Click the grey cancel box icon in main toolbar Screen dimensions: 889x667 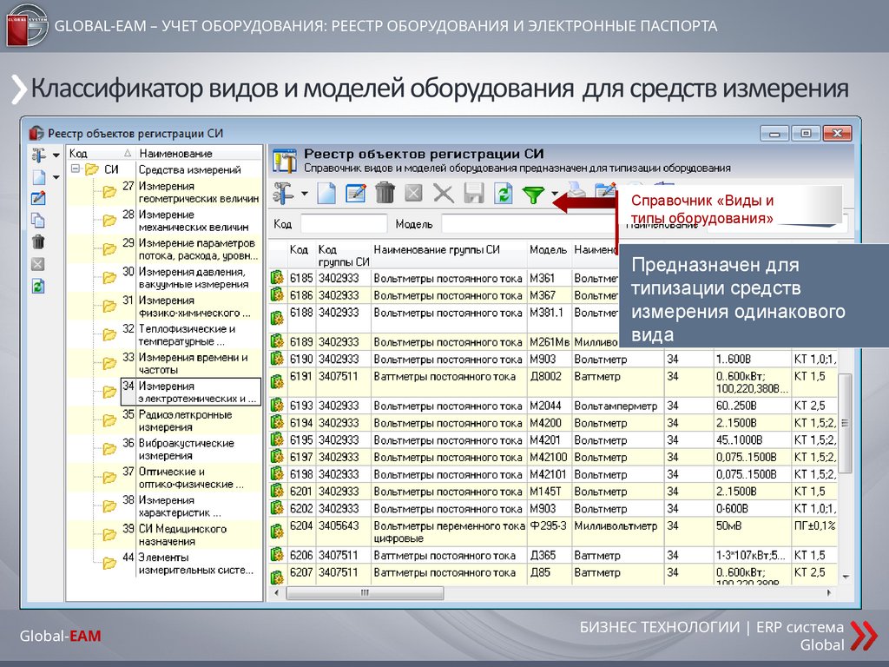(414, 194)
